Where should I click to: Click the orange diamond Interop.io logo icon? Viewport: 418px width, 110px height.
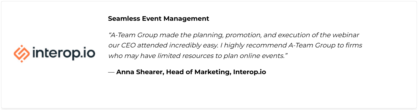pyautogui.click(x=22, y=54)
